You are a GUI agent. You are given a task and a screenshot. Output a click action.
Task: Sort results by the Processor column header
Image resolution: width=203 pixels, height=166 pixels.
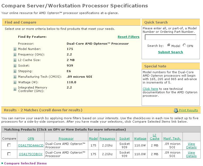[x=66, y=139]
